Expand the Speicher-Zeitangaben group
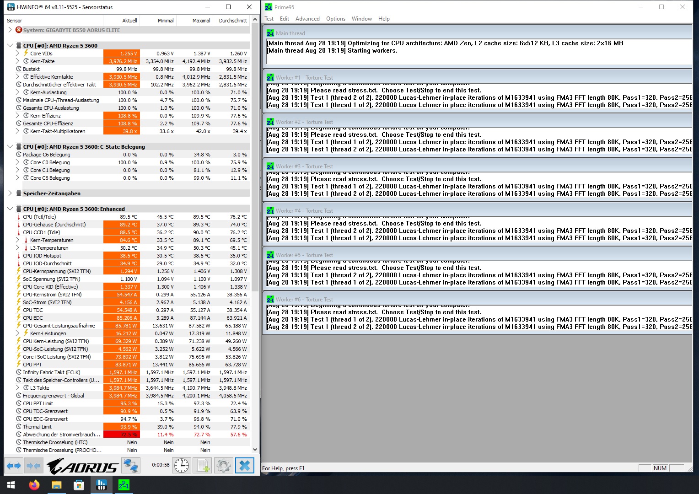Image resolution: width=699 pixels, height=494 pixels. pyautogui.click(x=10, y=193)
